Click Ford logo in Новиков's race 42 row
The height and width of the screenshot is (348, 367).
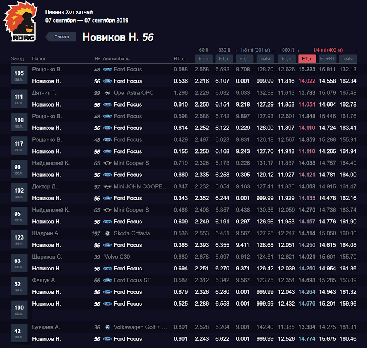pos(107,339)
